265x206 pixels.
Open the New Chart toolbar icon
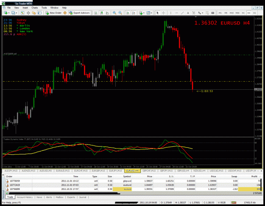coord(6,13)
